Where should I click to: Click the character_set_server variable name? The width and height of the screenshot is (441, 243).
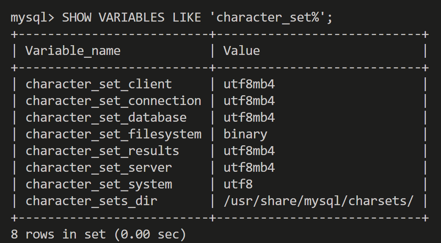99,168
